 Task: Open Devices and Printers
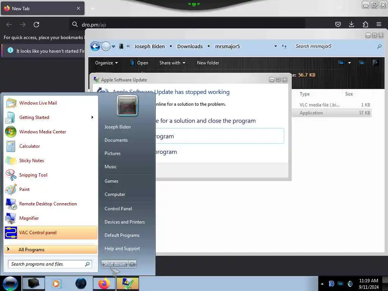125,222
